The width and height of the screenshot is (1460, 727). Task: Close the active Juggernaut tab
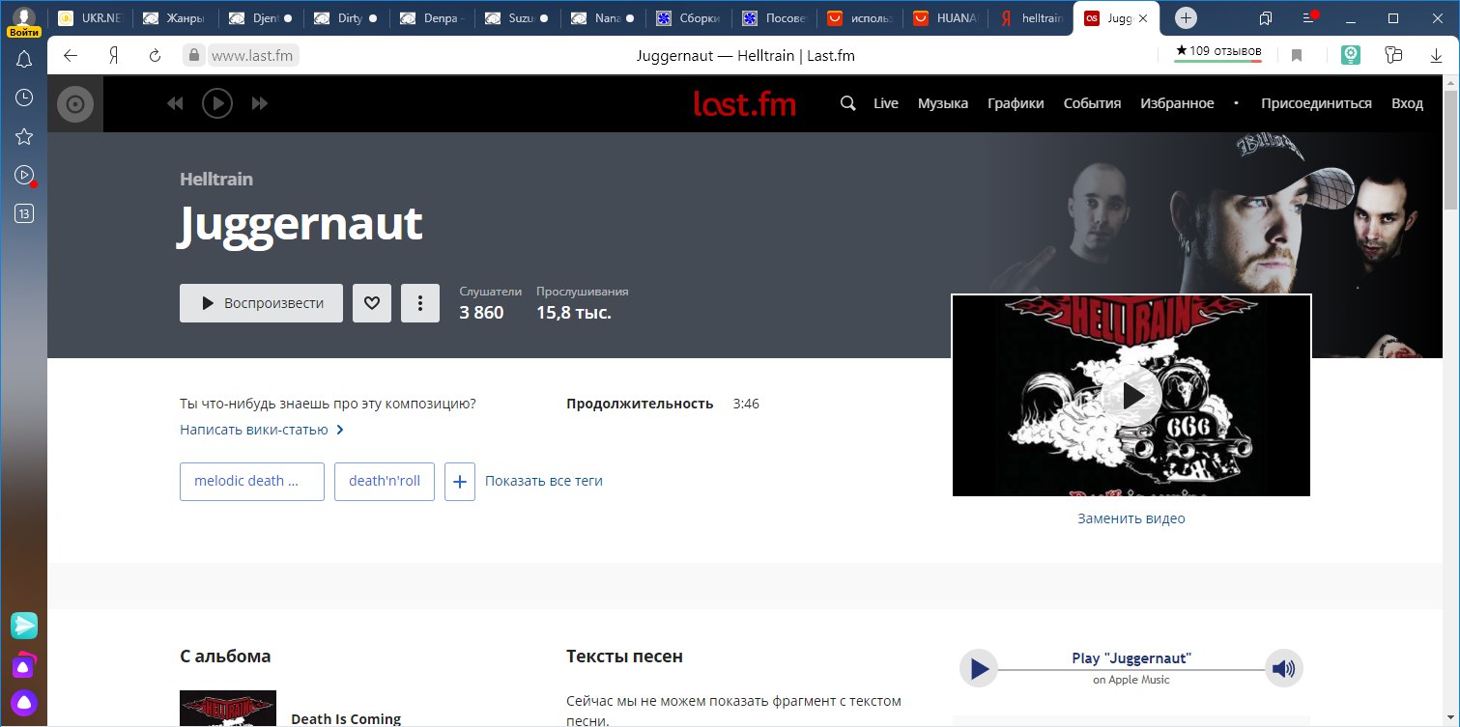point(1143,18)
